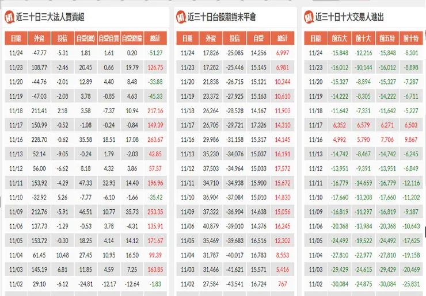Click the 263.67 total on 11/16
The width and height of the screenshot is (426, 296).
pyautogui.click(x=155, y=140)
